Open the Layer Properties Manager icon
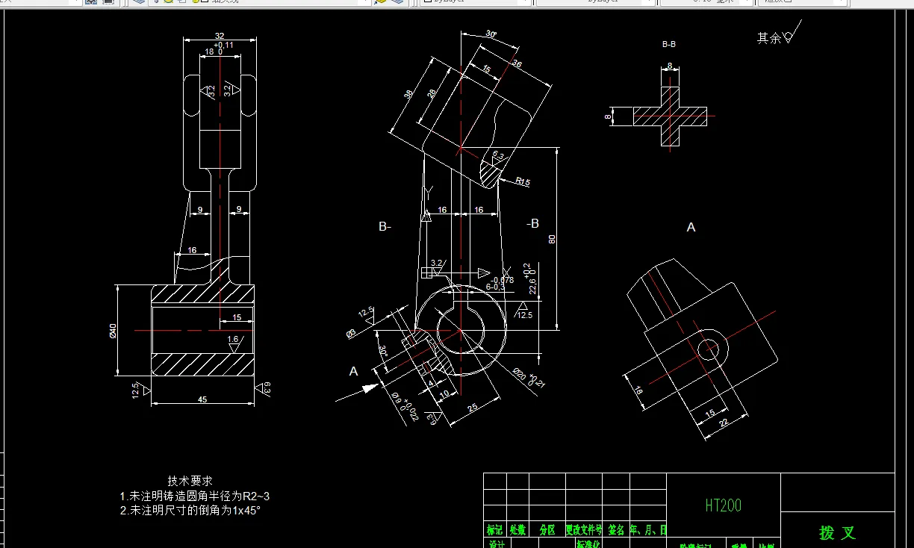Viewport: 914px width, 548px height. click(x=139, y=3)
